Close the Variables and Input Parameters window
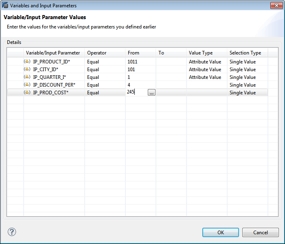The height and width of the screenshot is (244, 285). 276,5
